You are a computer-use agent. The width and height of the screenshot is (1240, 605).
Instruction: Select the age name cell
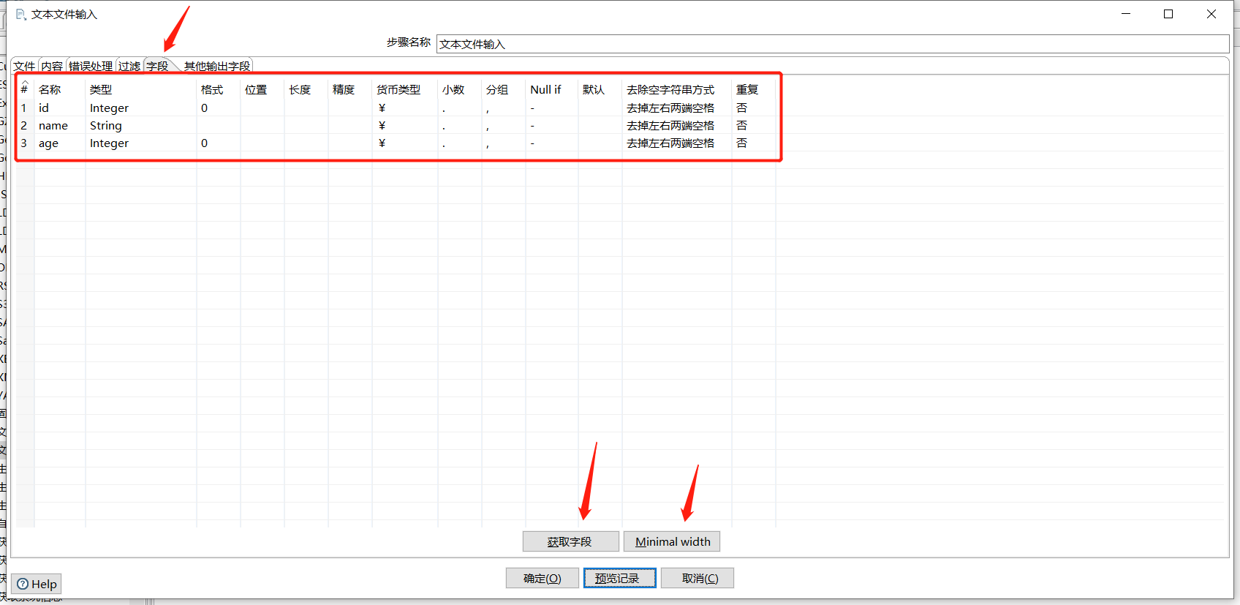[x=60, y=143]
